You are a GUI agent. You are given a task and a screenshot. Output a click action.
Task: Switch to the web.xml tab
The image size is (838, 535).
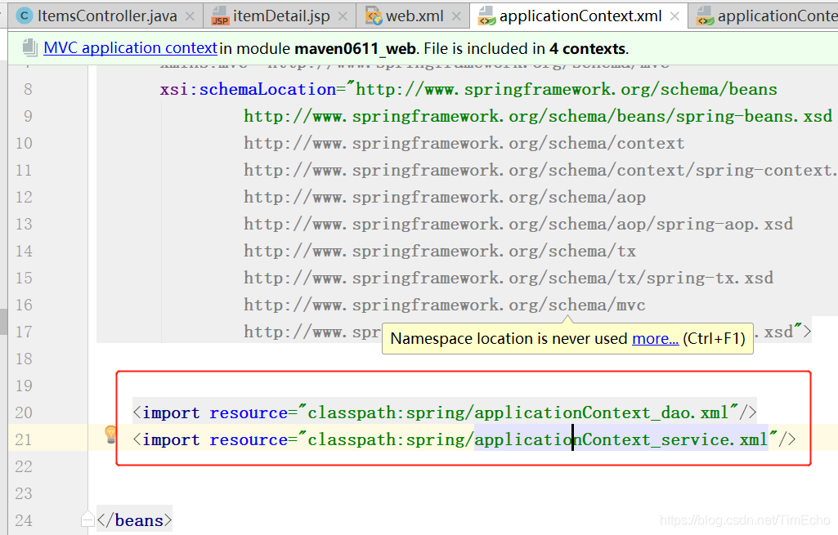pyautogui.click(x=415, y=16)
